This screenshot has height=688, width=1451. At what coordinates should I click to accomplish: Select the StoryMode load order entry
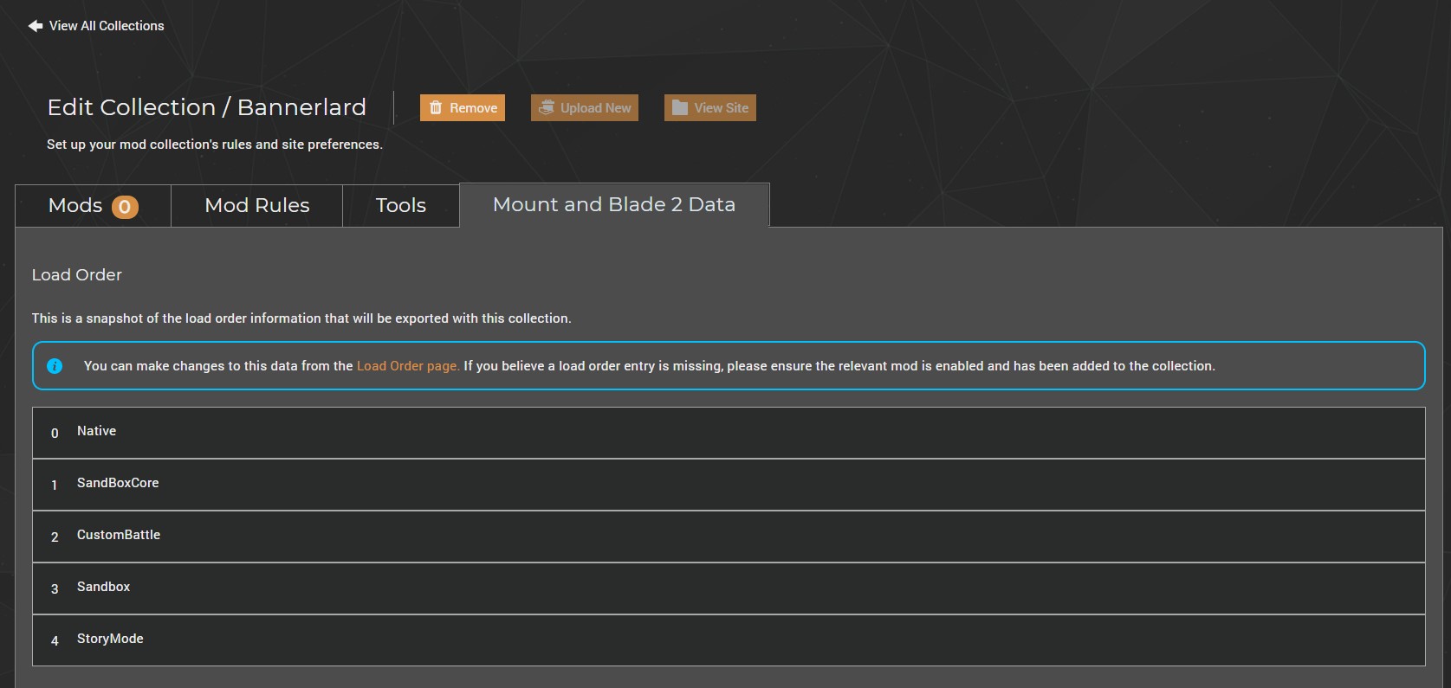coord(729,640)
